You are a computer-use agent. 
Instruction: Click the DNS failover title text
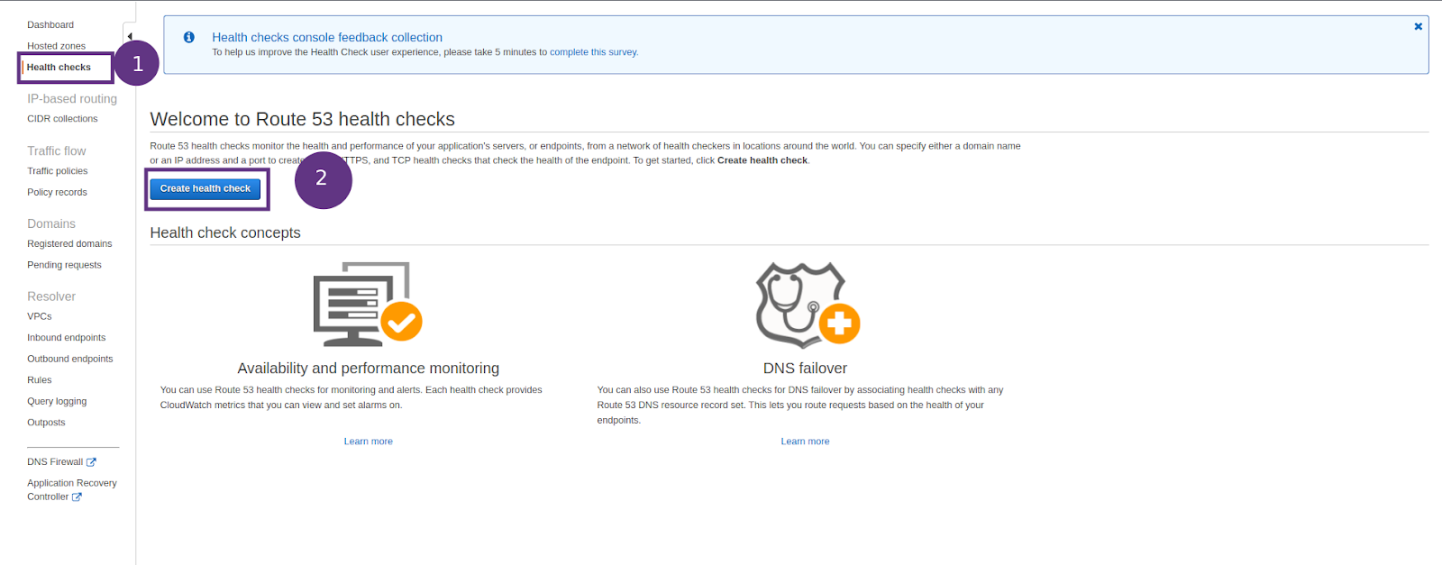[805, 369]
